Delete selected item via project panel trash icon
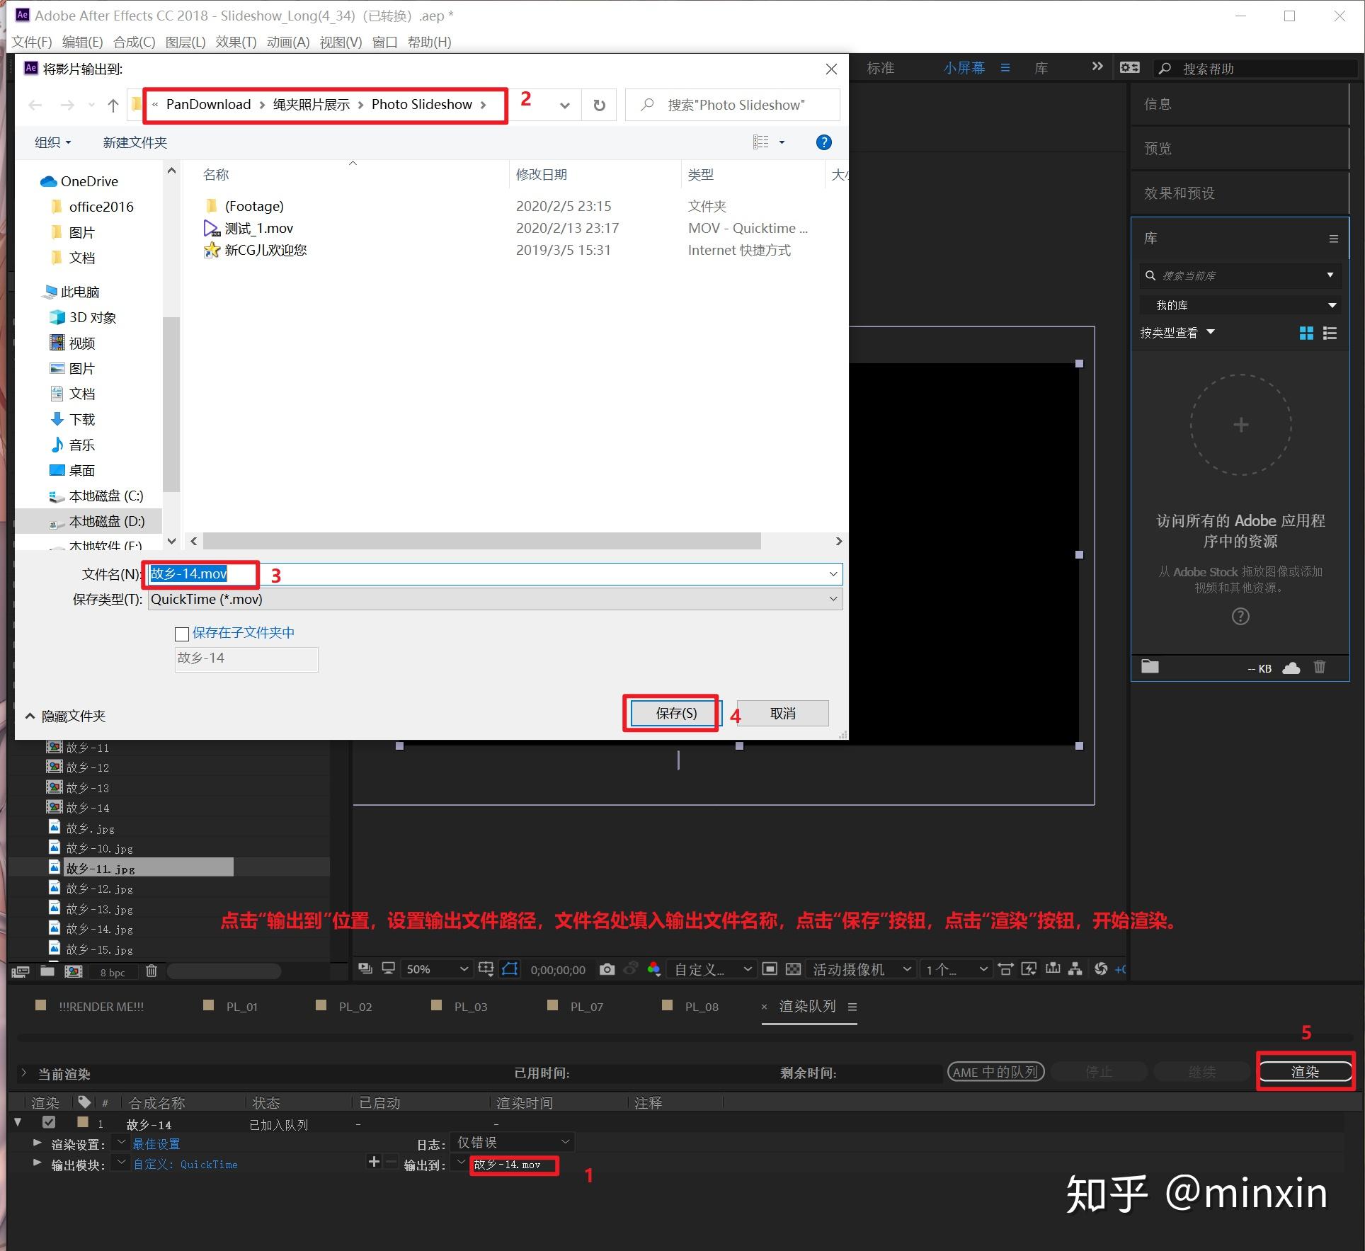1365x1251 pixels. click(152, 971)
